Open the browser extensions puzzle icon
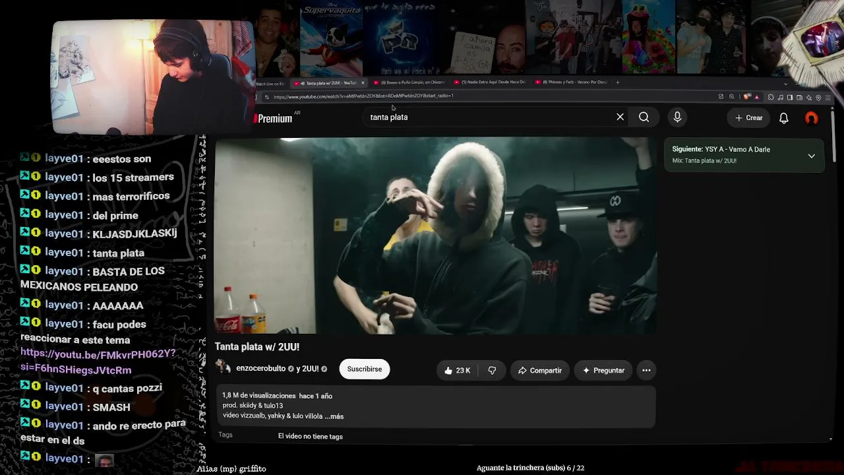This screenshot has width=844, height=475. 771,97
